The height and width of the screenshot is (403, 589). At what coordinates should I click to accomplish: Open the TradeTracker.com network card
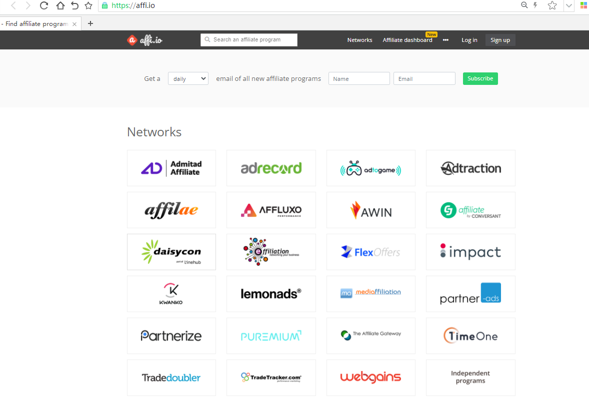point(271,378)
